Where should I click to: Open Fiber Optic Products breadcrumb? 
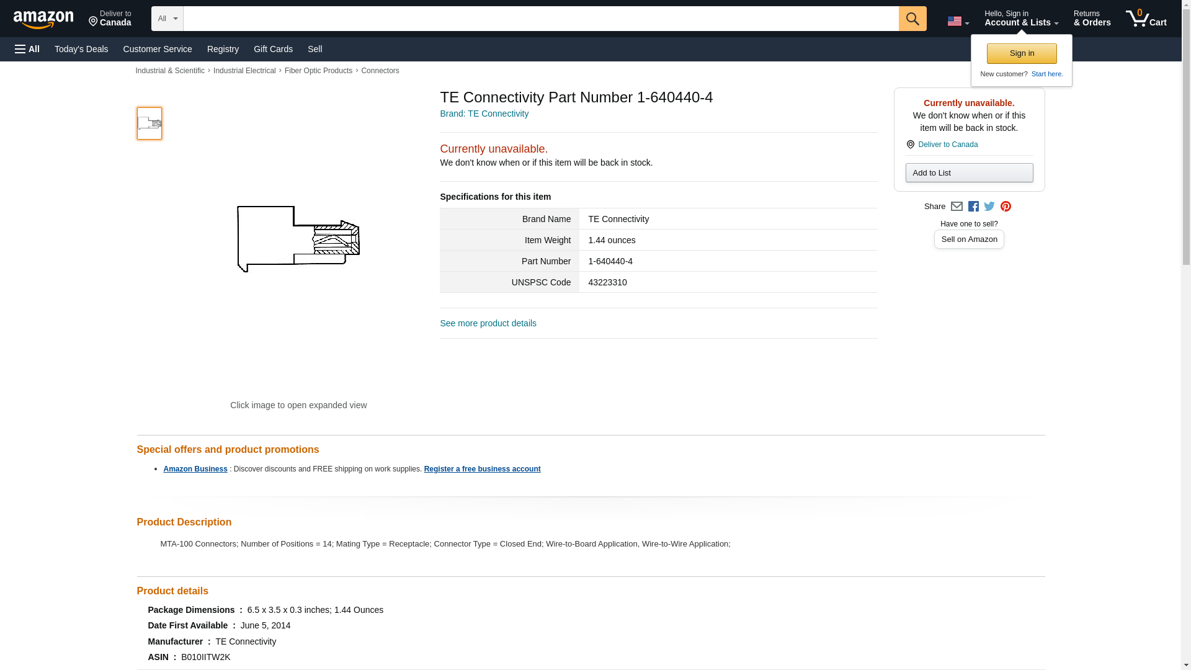point(318,71)
